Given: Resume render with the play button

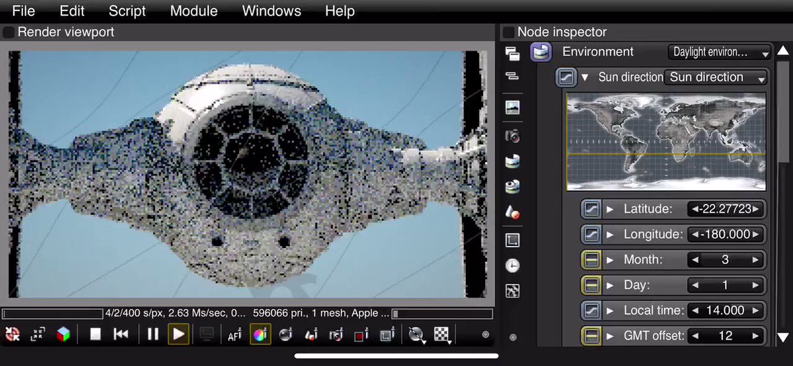Looking at the screenshot, I should coord(178,334).
